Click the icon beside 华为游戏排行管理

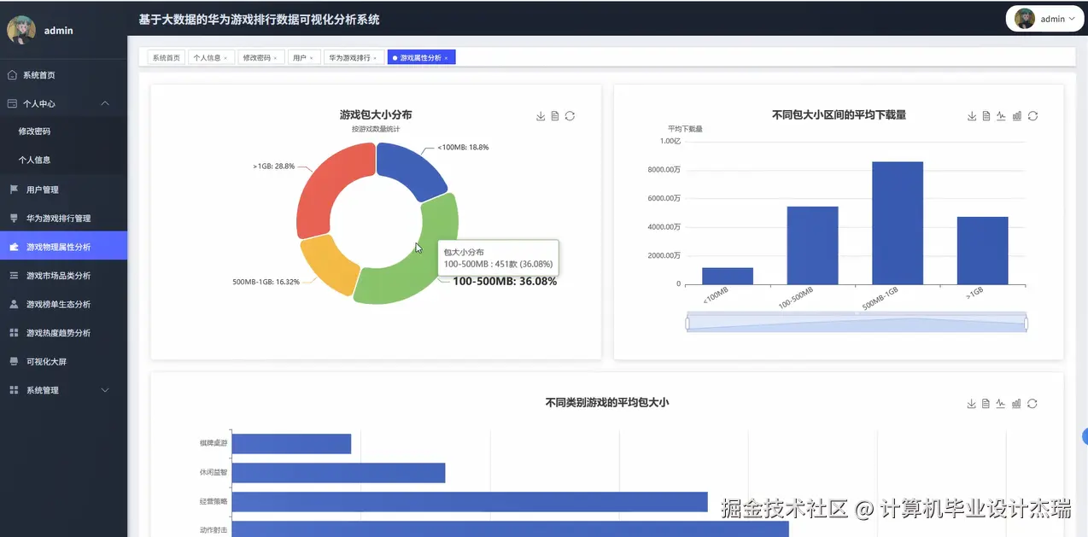(13, 218)
